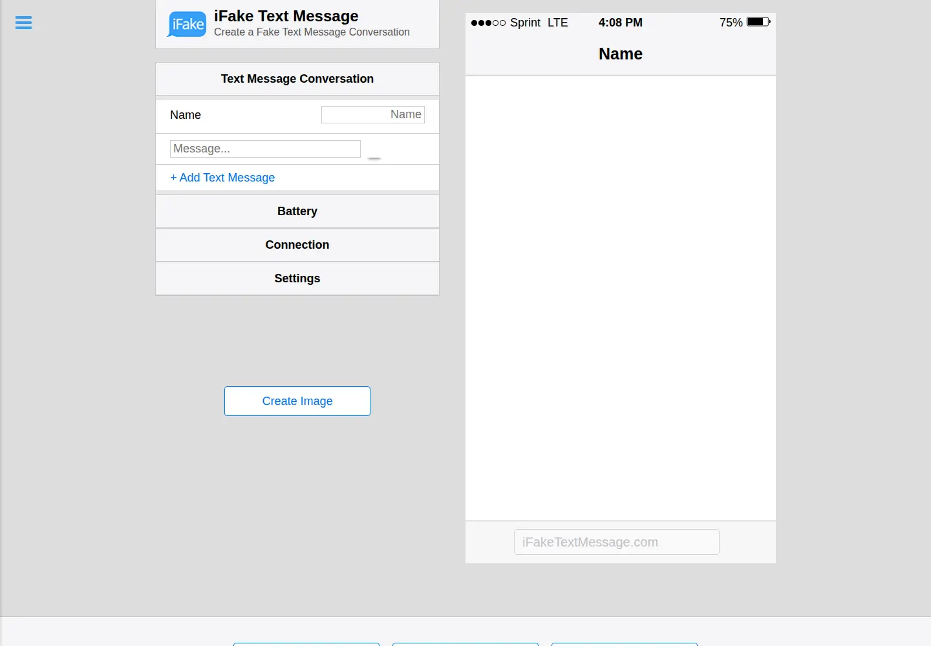Click the signal strength dots in phone preview

[488, 23]
